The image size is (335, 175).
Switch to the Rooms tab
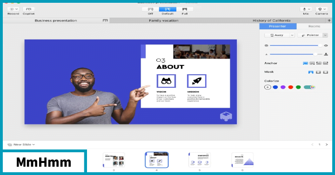coord(314,26)
